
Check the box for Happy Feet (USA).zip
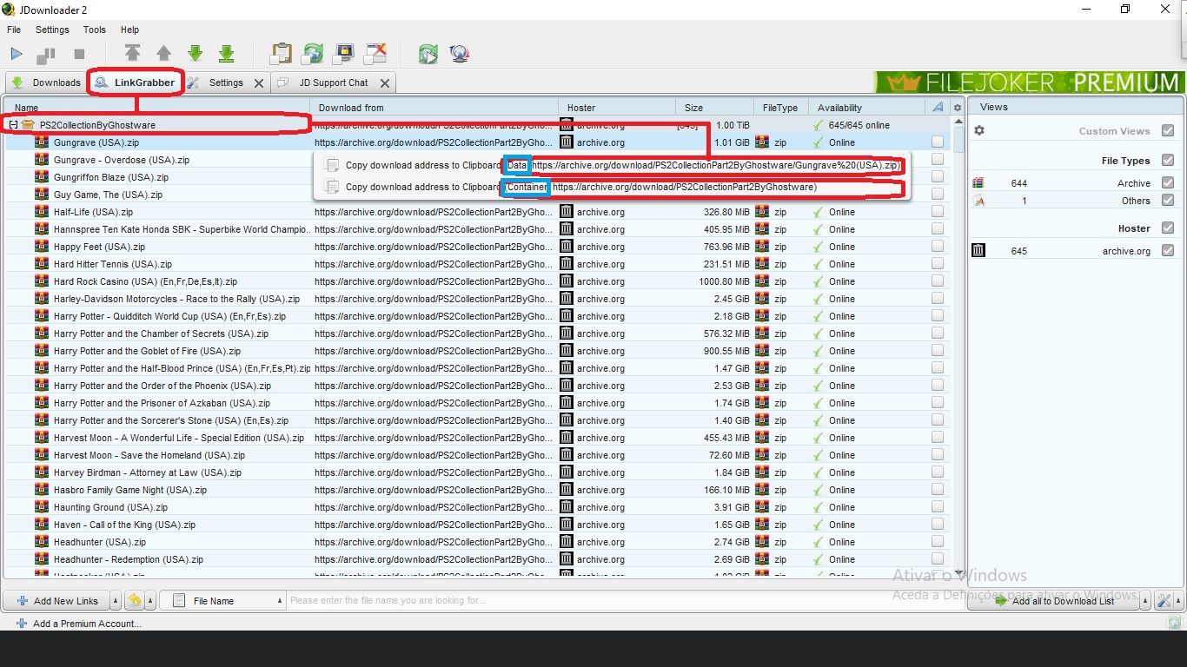tap(937, 247)
